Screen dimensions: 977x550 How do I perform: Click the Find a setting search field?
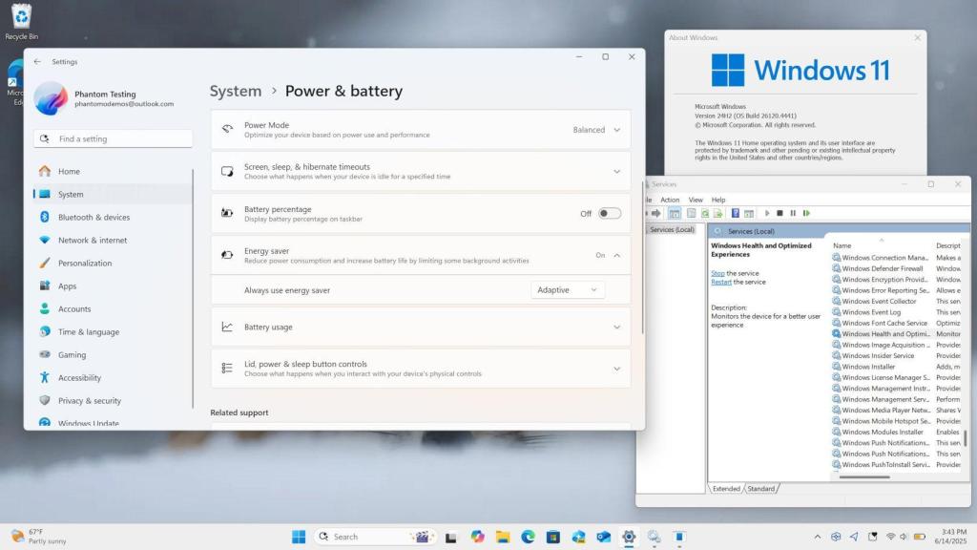click(x=113, y=138)
